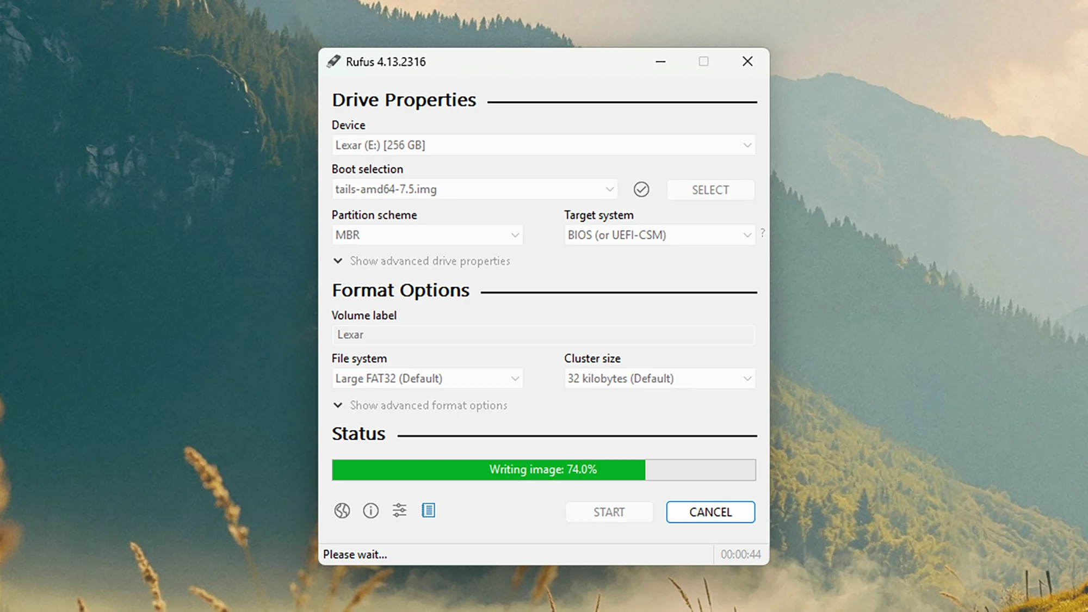This screenshot has width=1088, height=612.
Task: Open the About info icon
Action: (370, 511)
